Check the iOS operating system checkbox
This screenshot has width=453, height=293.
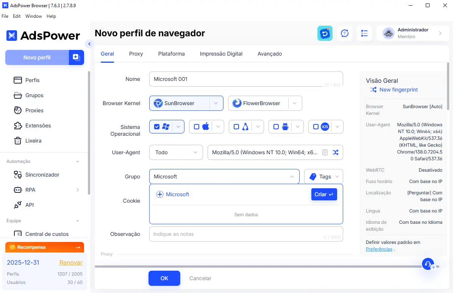click(316, 127)
